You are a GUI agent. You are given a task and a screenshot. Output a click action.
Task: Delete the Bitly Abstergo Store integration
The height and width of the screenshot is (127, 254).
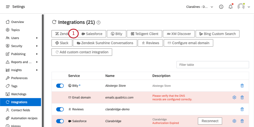tap(242, 86)
